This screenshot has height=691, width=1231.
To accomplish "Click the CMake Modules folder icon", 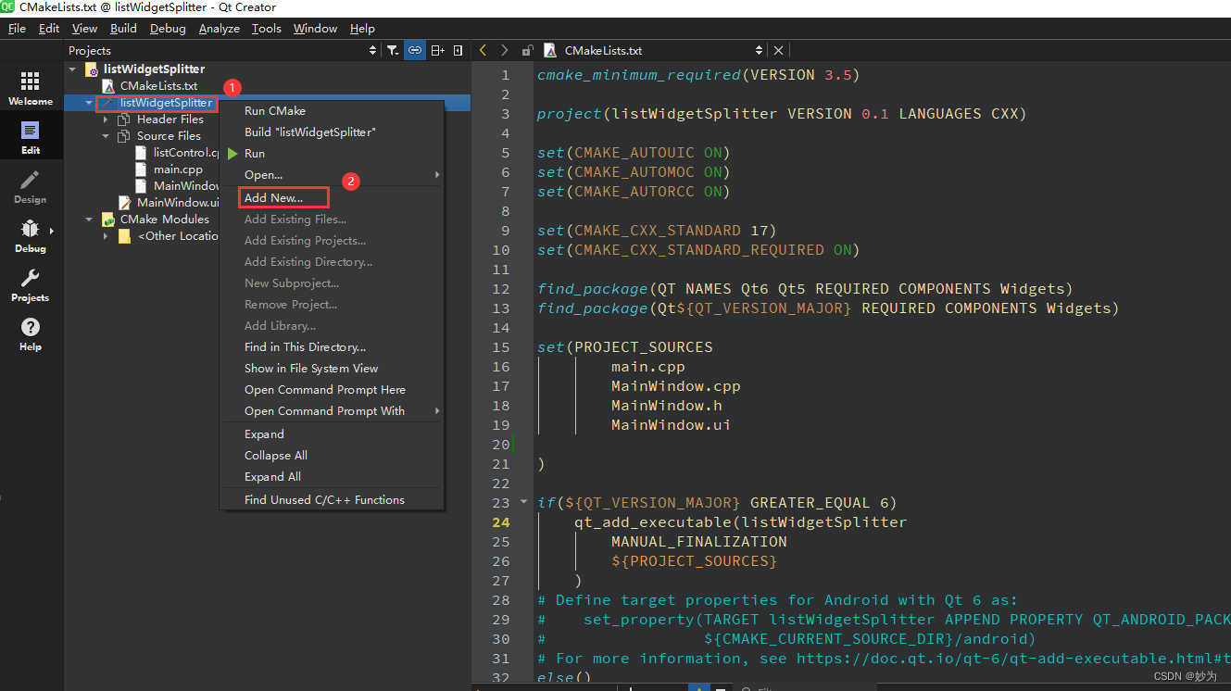I will [x=107, y=220].
